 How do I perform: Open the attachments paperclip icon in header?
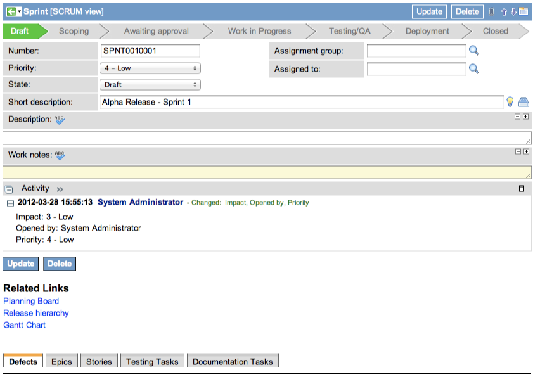pos(491,11)
